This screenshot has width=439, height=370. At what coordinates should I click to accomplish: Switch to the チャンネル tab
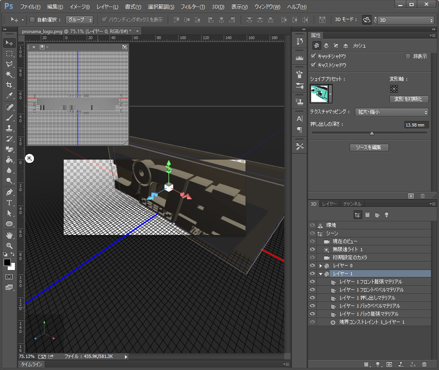pos(352,204)
